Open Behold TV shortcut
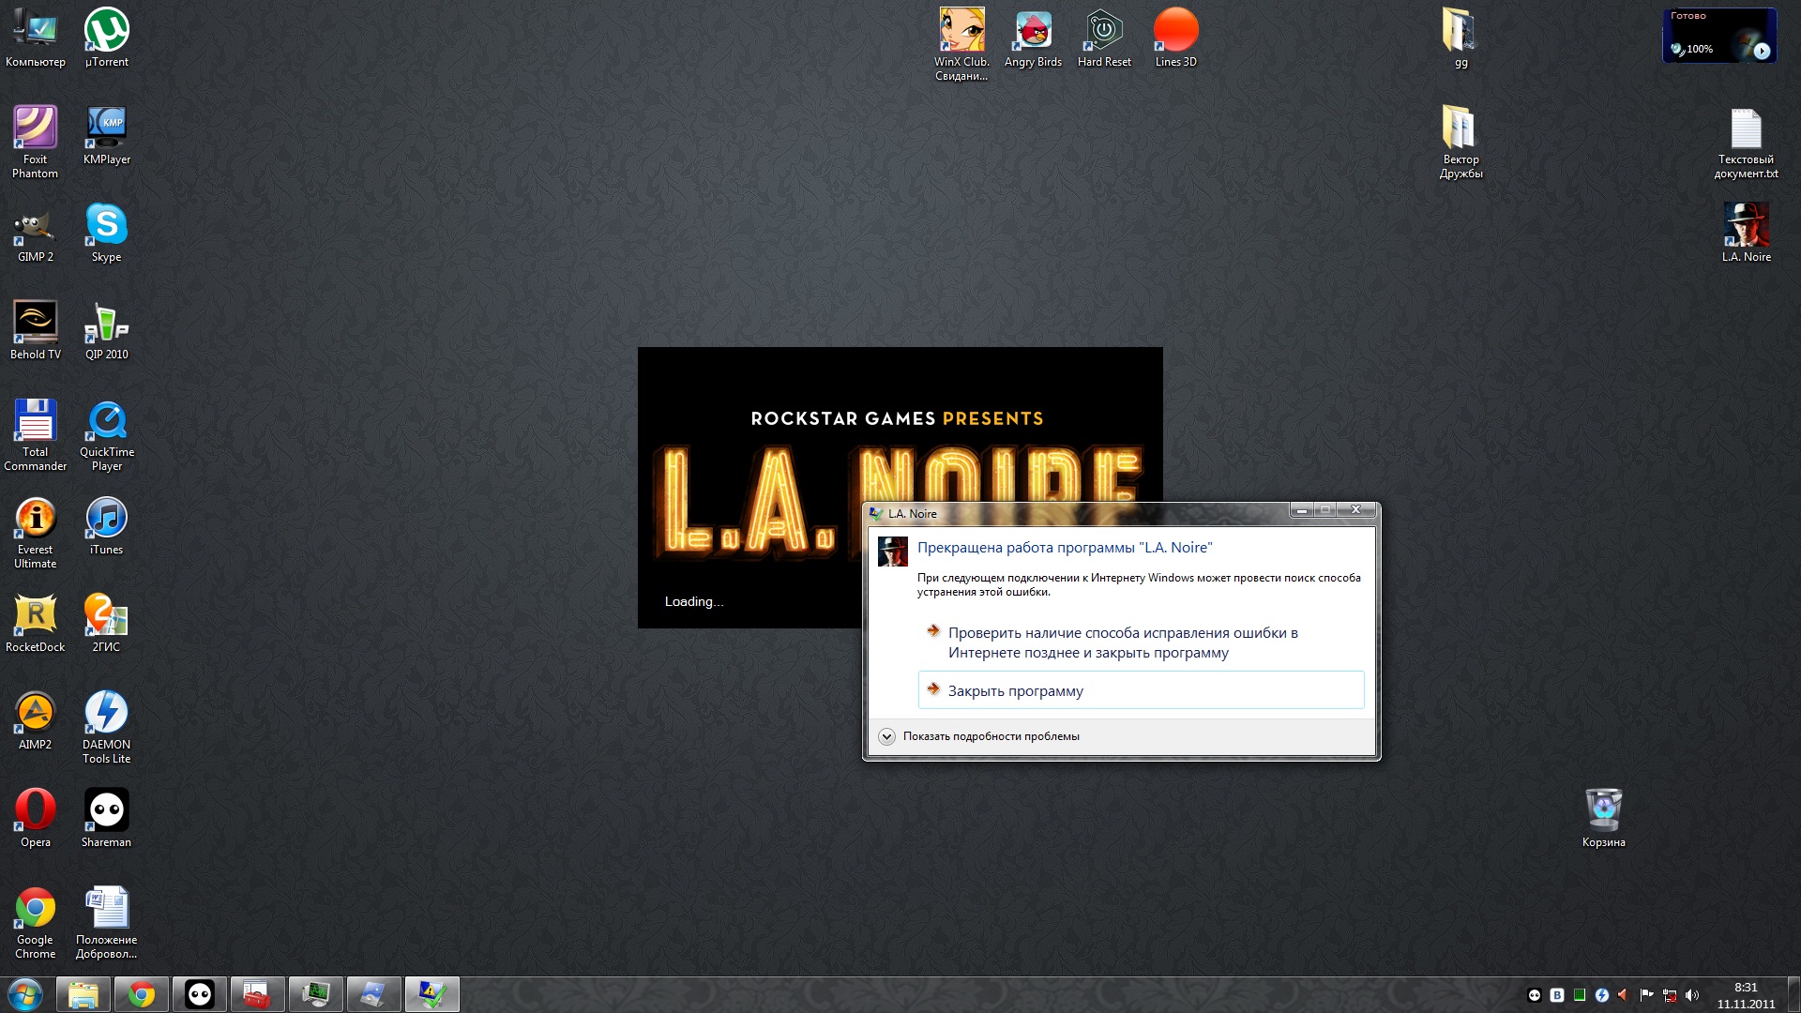Viewport: 1801px width, 1013px height. tap(36, 330)
